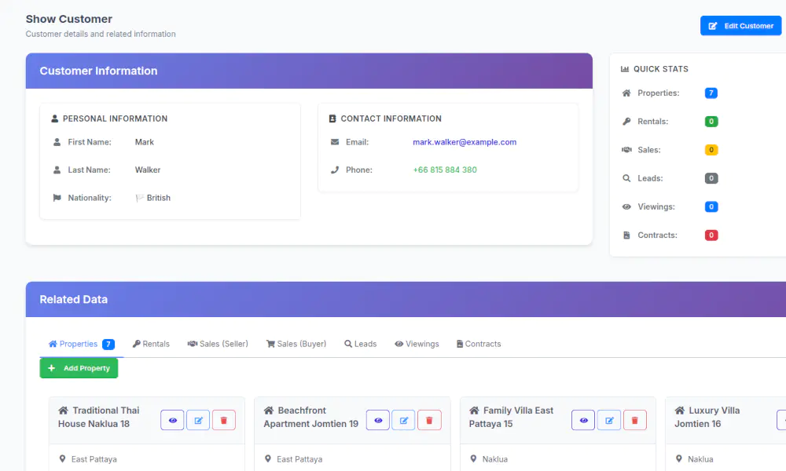This screenshot has width=786, height=471.
Task: Click the Edit Customer button
Action: tap(740, 25)
